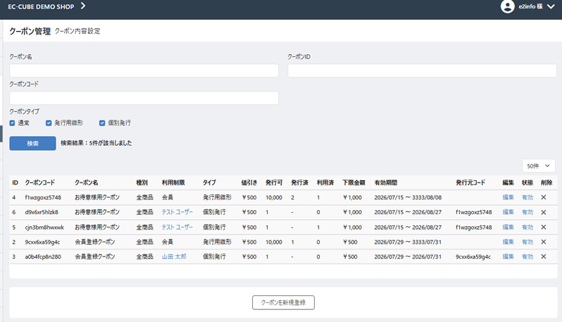Toggle 有効 status for coupon d9x6xr5hlzk8
The width and height of the screenshot is (562, 322).
pyautogui.click(x=527, y=212)
